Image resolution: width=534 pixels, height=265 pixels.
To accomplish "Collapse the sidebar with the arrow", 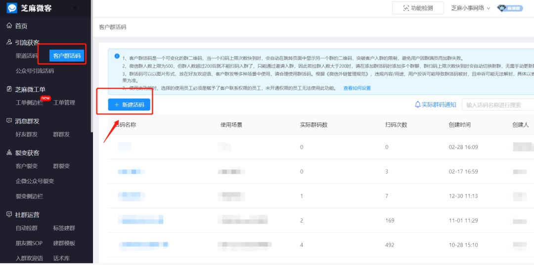I will (75, 8).
